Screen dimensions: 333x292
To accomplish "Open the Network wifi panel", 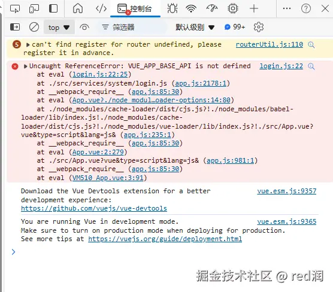I will (191, 9).
